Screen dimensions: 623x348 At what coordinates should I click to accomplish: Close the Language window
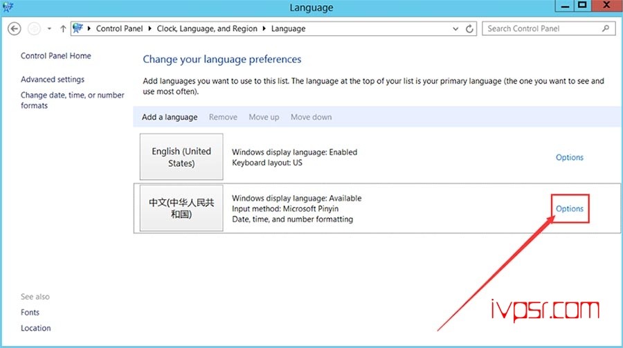pyautogui.click(x=606, y=6)
